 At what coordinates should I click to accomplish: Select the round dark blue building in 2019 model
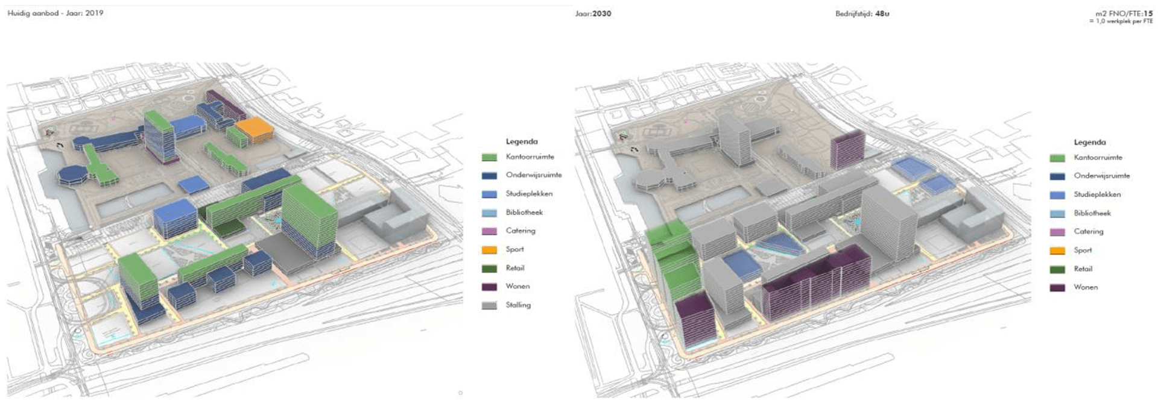[x=73, y=174]
